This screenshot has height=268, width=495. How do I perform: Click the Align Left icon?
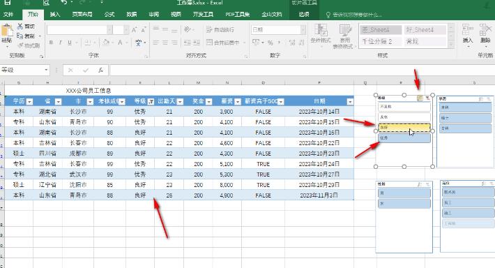[x=156, y=43]
